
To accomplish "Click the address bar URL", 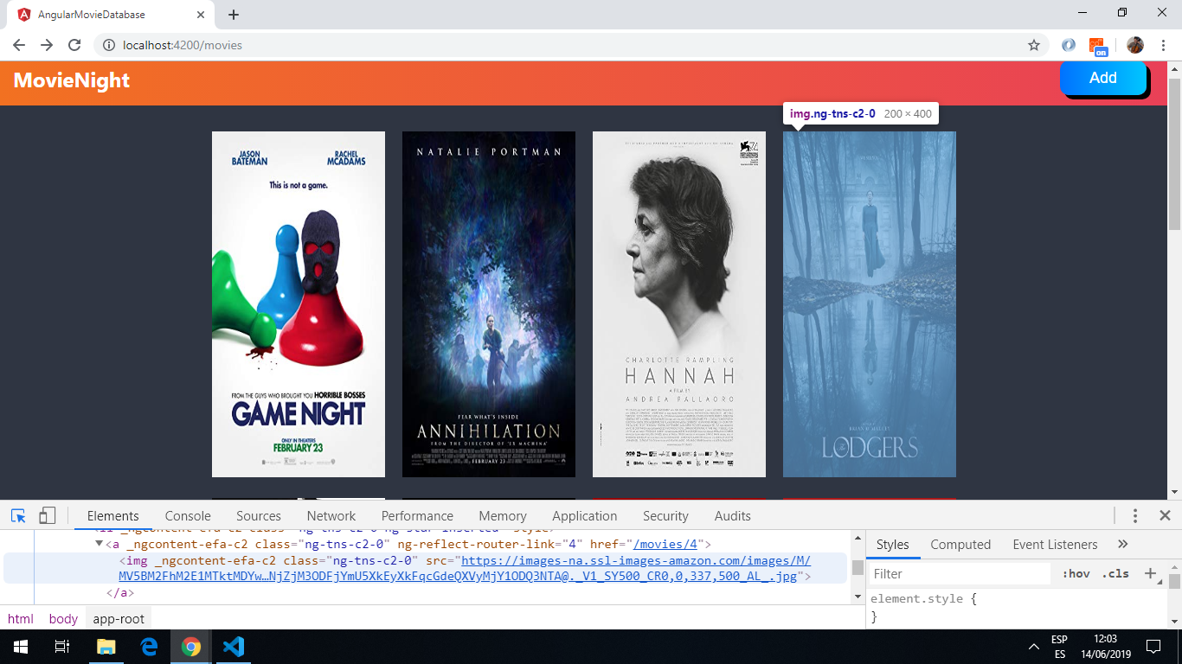I will coord(182,45).
